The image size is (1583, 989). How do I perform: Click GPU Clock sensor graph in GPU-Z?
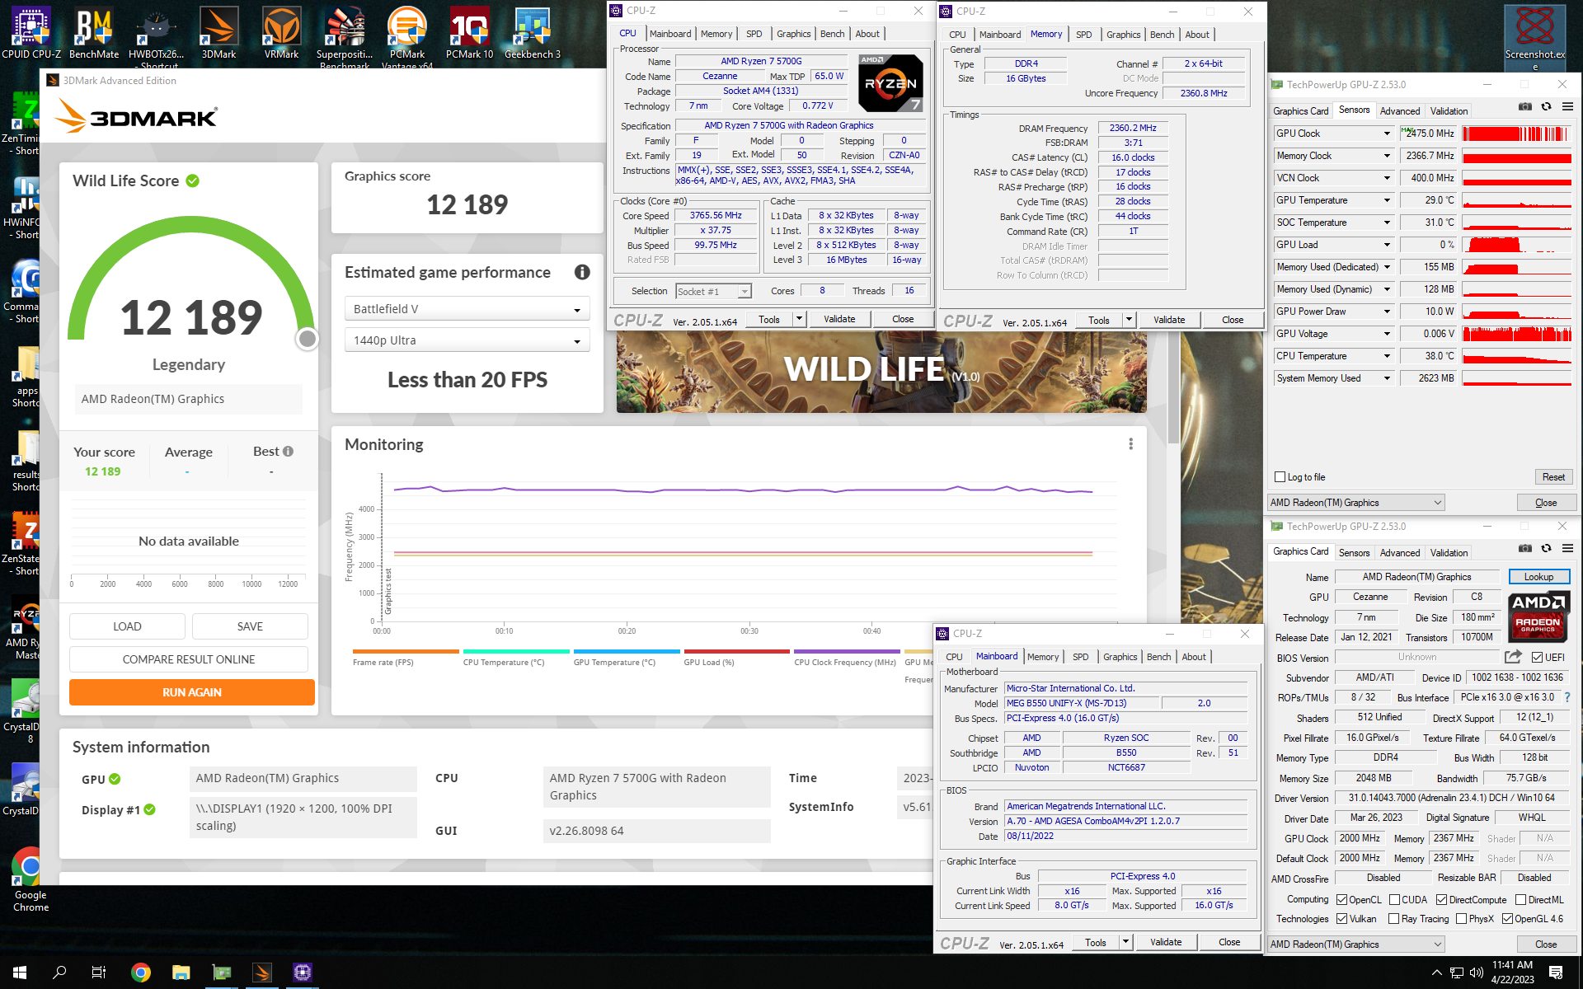tap(1517, 134)
